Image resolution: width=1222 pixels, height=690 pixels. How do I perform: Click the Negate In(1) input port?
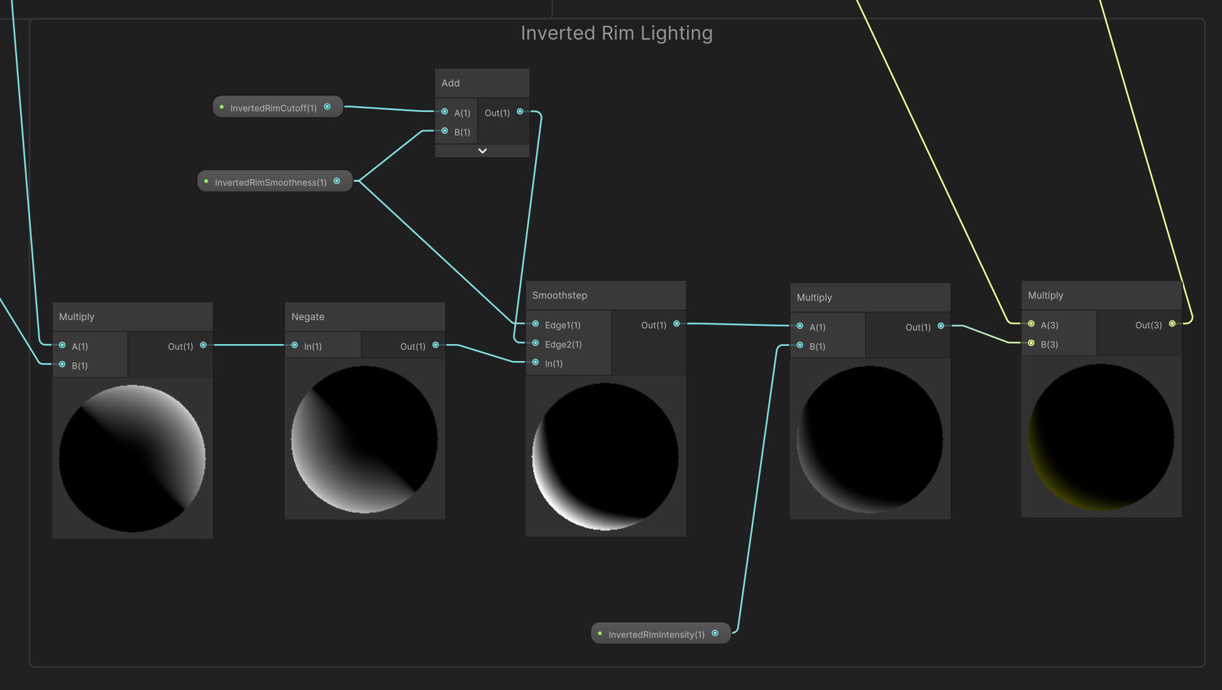[295, 345]
